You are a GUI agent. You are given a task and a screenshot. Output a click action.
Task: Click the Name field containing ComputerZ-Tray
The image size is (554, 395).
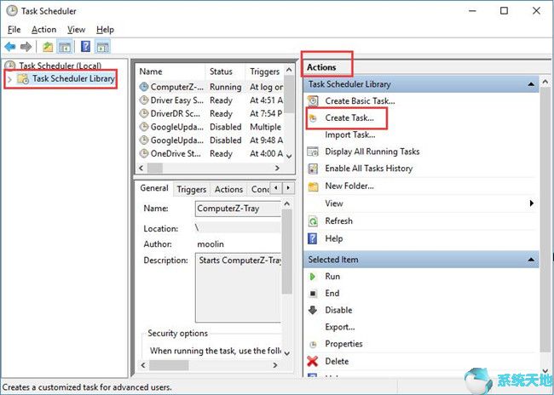(239, 209)
